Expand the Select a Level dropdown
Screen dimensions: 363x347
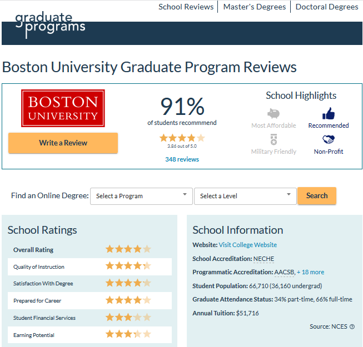click(x=245, y=196)
